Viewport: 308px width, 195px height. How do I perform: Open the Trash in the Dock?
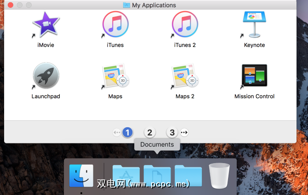(x=219, y=176)
